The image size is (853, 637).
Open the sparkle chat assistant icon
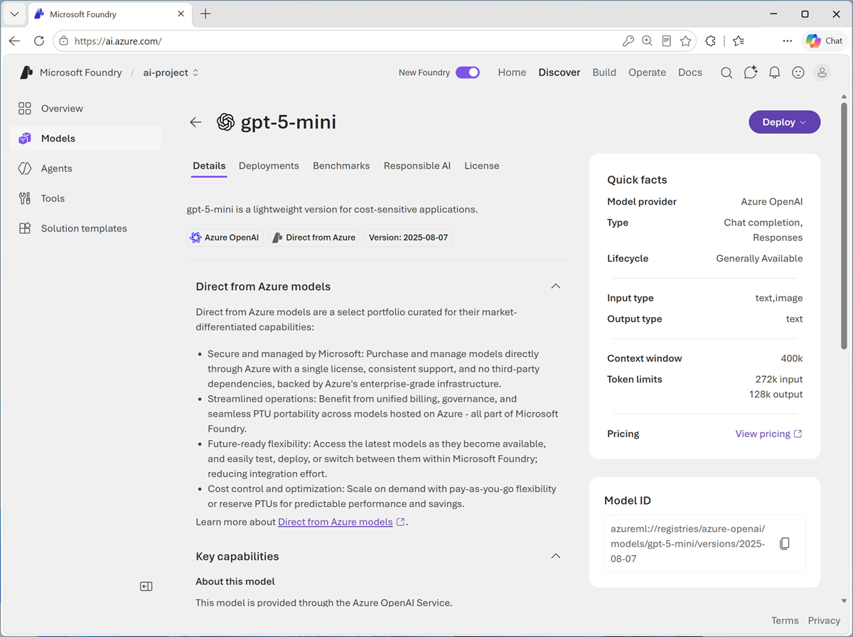click(751, 73)
